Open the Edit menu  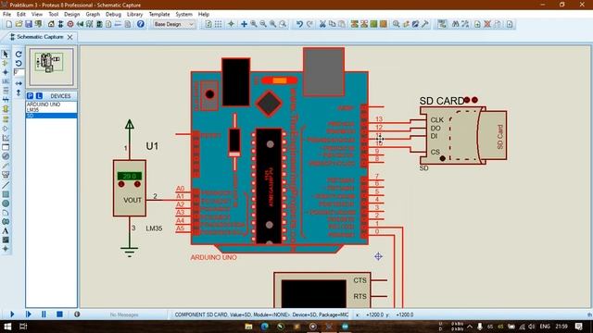[x=21, y=14]
